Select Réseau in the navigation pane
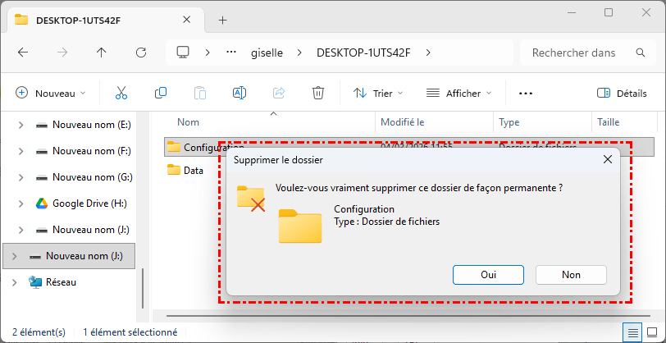This screenshot has width=666, height=343. coord(62,281)
